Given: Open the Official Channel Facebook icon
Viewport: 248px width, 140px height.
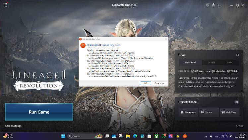Looking at the screenshot, I should coord(236,102).
